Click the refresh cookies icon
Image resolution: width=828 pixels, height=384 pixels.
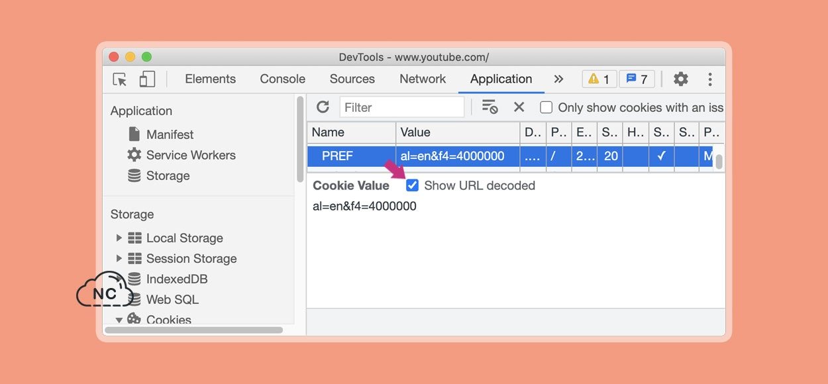pos(323,107)
